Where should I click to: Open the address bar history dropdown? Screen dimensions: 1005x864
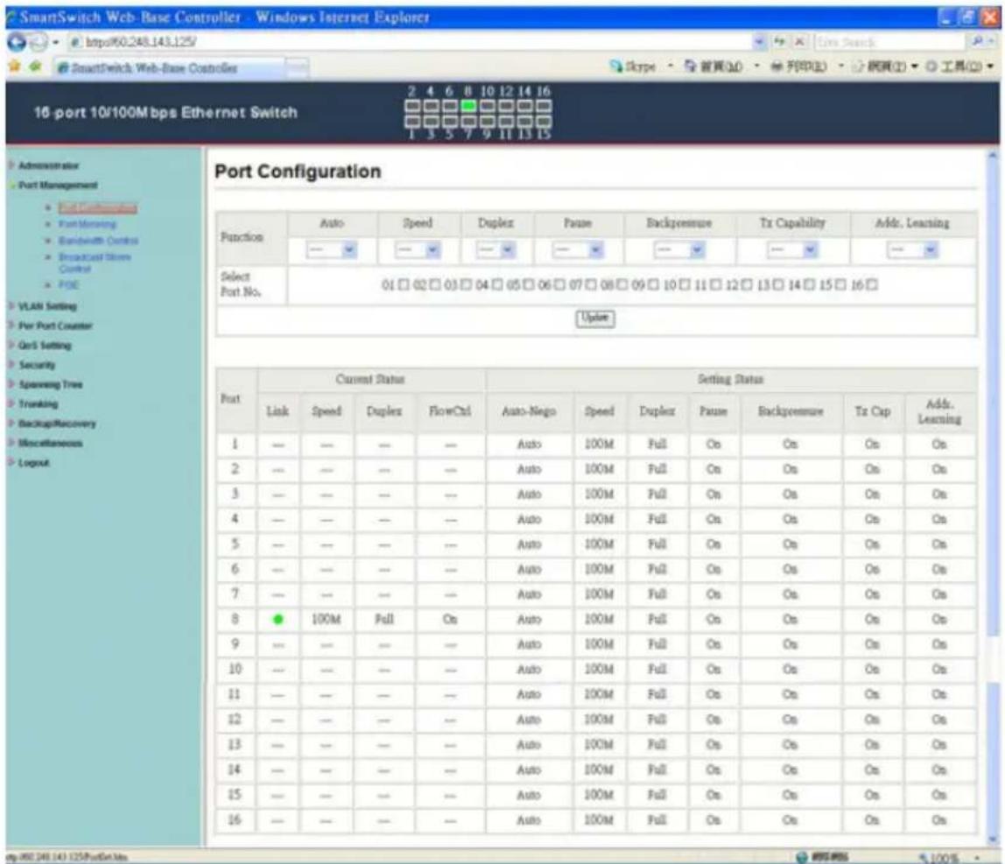(760, 42)
